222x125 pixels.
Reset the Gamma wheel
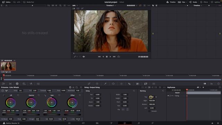[39, 95]
